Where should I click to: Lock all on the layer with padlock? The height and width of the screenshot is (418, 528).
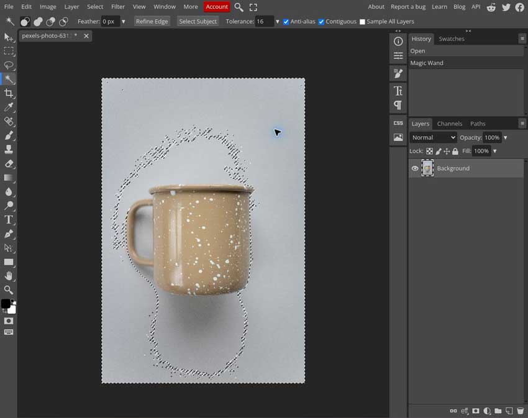click(455, 151)
